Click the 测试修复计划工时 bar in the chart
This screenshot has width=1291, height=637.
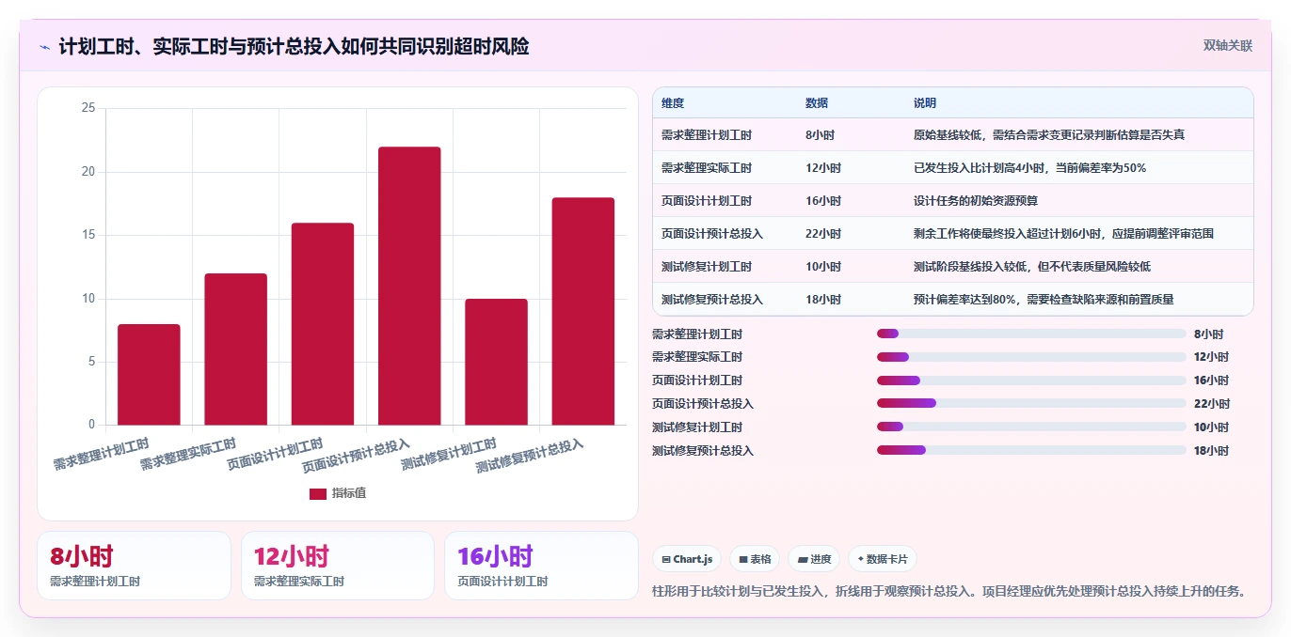[x=496, y=362]
